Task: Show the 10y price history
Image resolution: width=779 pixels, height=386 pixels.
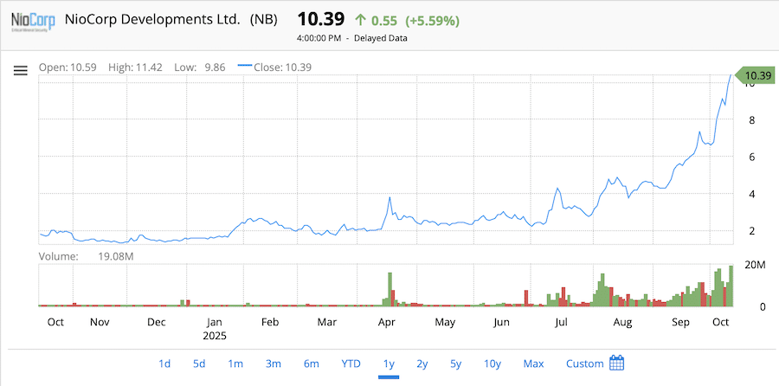Action: (x=492, y=363)
